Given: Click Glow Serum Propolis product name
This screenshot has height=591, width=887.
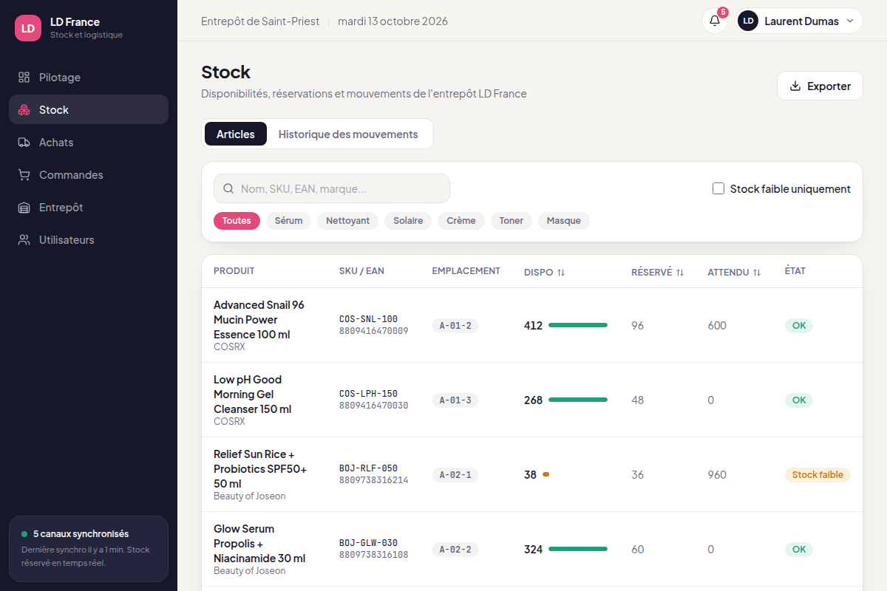Looking at the screenshot, I should (259, 543).
